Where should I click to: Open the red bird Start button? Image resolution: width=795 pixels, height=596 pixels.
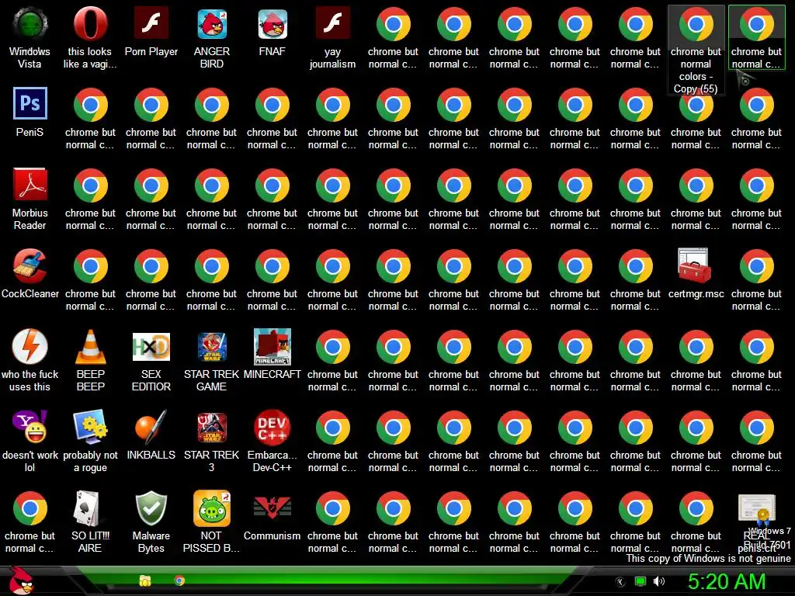[x=20, y=580]
